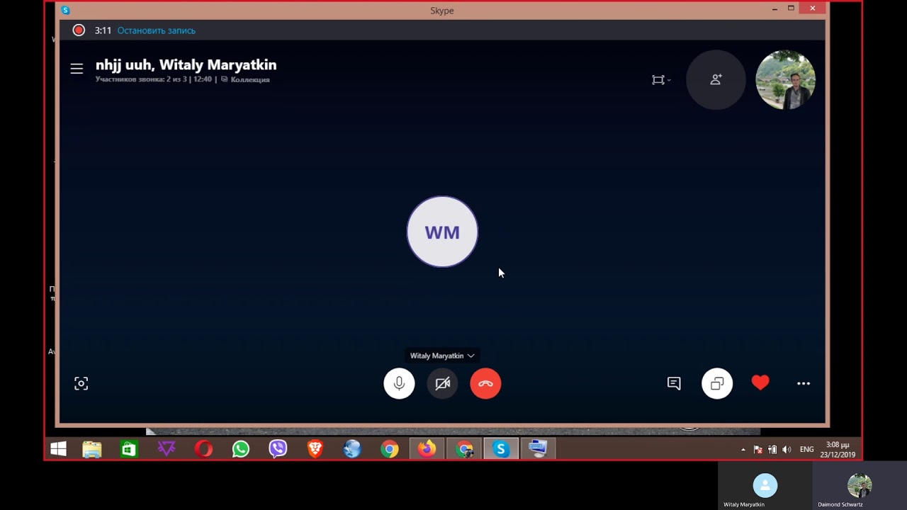Image resolution: width=907 pixels, height=510 pixels.
Task: Change the ENG input language
Action: pos(806,450)
